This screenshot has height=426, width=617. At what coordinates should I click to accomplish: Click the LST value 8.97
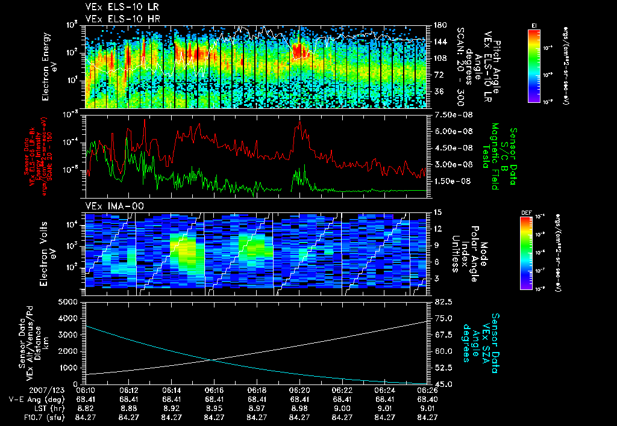pos(257,409)
